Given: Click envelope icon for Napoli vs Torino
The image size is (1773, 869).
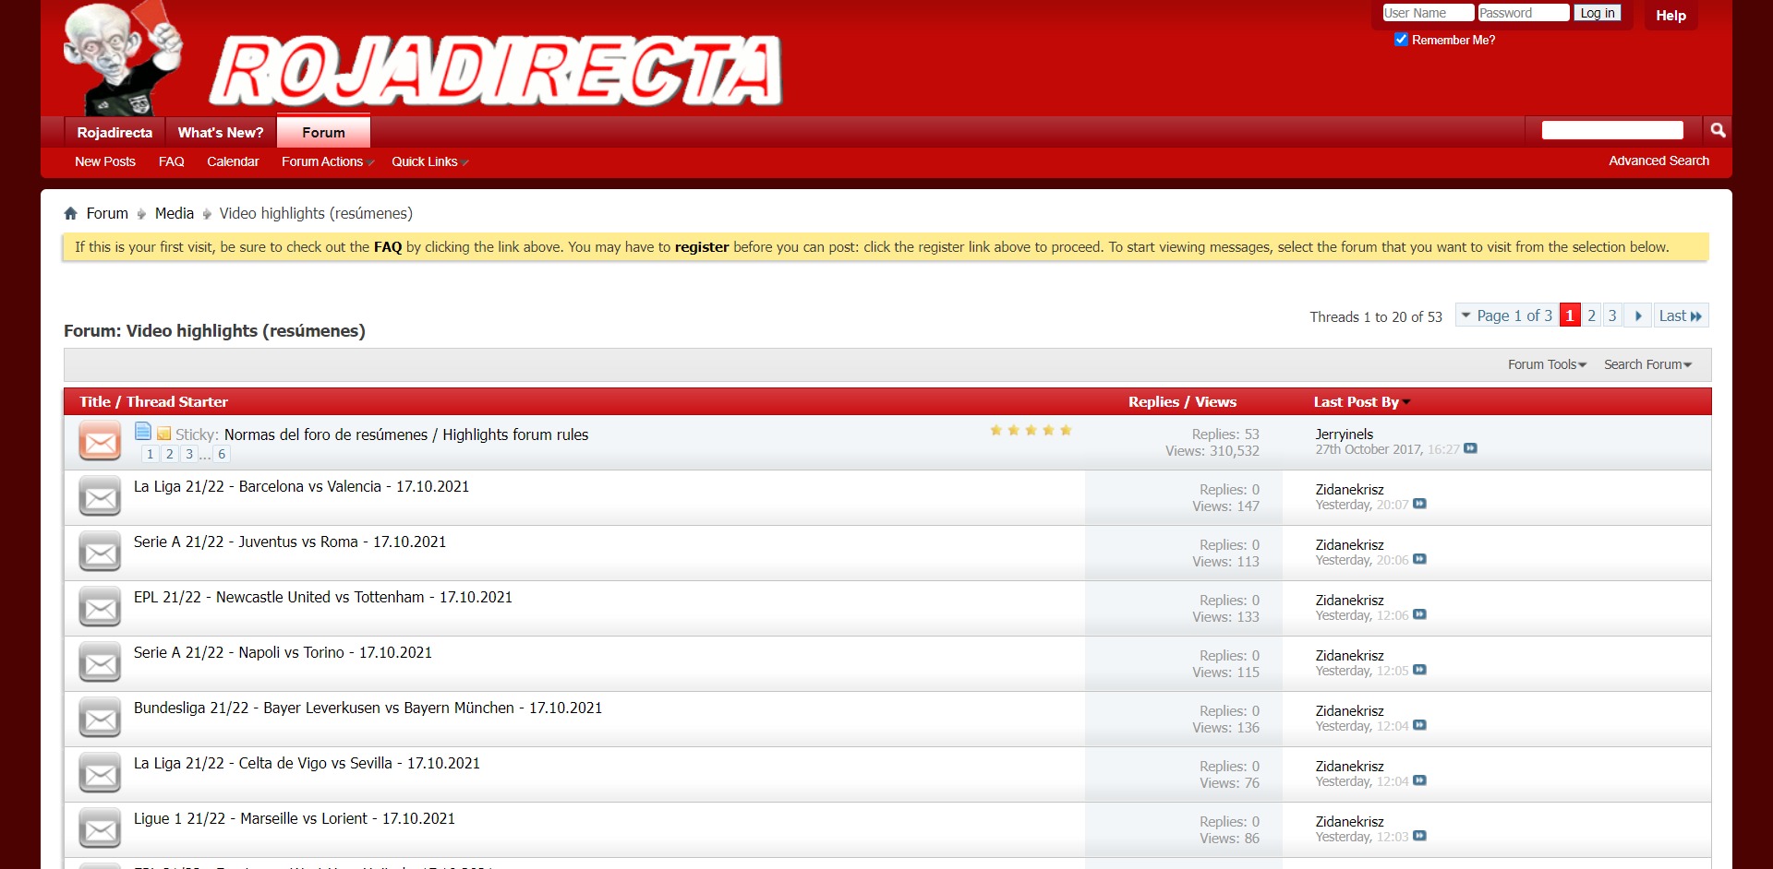Looking at the screenshot, I should [100, 663].
